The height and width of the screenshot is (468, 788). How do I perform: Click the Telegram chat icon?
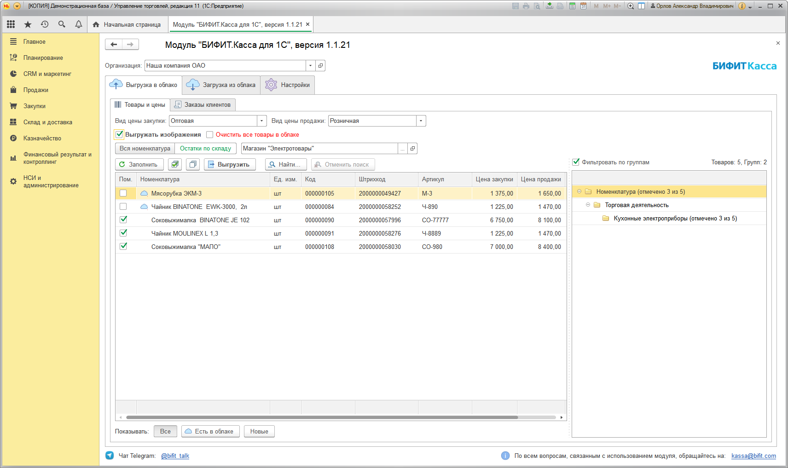[x=110, y=456]
